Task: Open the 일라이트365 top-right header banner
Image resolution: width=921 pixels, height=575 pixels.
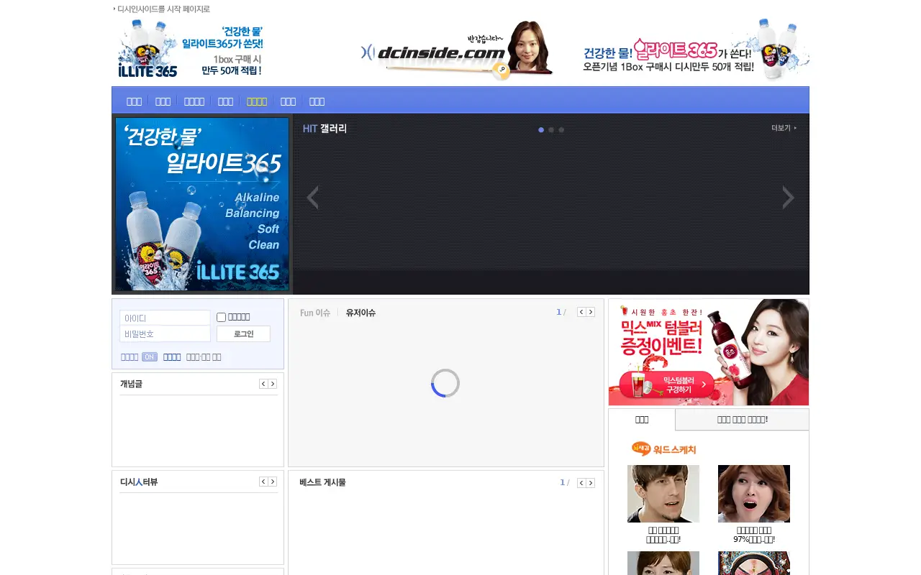Action: coord(696,49)
